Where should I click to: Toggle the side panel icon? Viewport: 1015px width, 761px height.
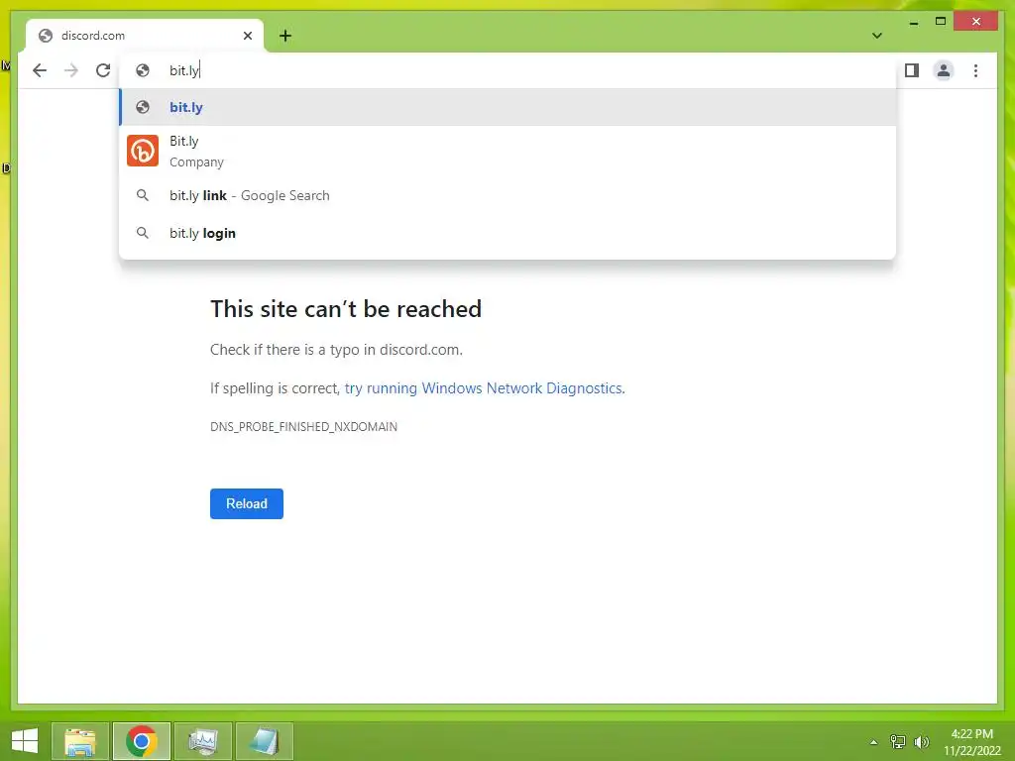912,70
